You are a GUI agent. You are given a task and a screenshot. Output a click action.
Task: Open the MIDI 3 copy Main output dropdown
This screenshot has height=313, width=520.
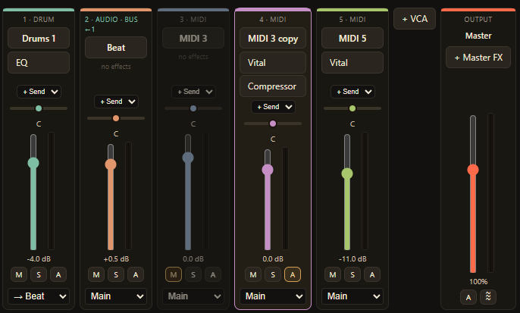(273, 296)
